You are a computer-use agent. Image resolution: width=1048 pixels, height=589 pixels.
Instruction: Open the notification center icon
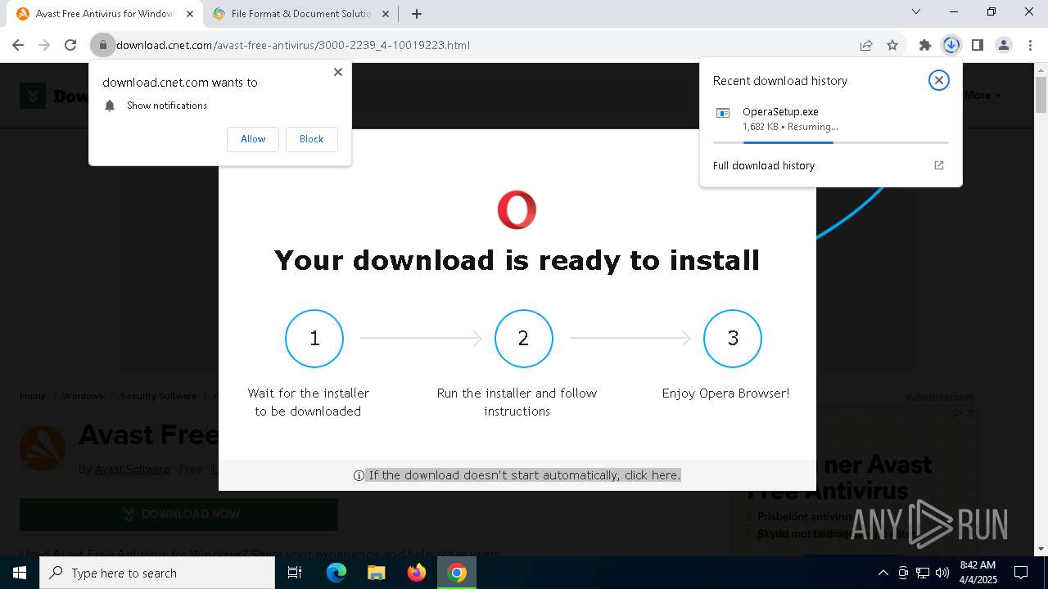pos(1021,573)
